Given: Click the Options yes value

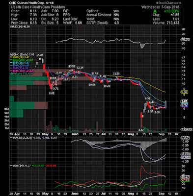Looking at the screenshot, I should click(116, 11).
